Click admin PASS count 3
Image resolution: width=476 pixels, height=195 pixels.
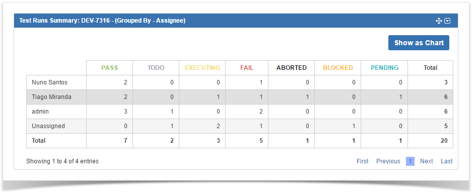126,112
